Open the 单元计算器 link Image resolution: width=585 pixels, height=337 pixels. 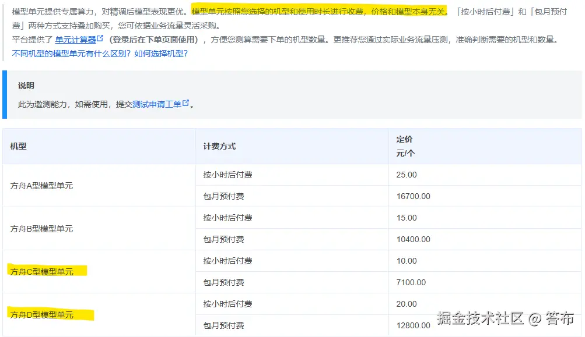[x=75, y=40]
